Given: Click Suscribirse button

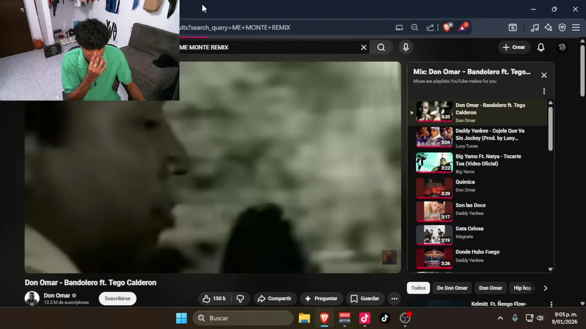Looking at the screenshot, I should point(117,298).
